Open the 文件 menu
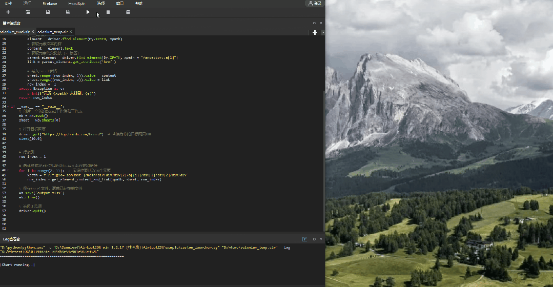The width and height of the screenshot is (553, 287). (8, 3)
